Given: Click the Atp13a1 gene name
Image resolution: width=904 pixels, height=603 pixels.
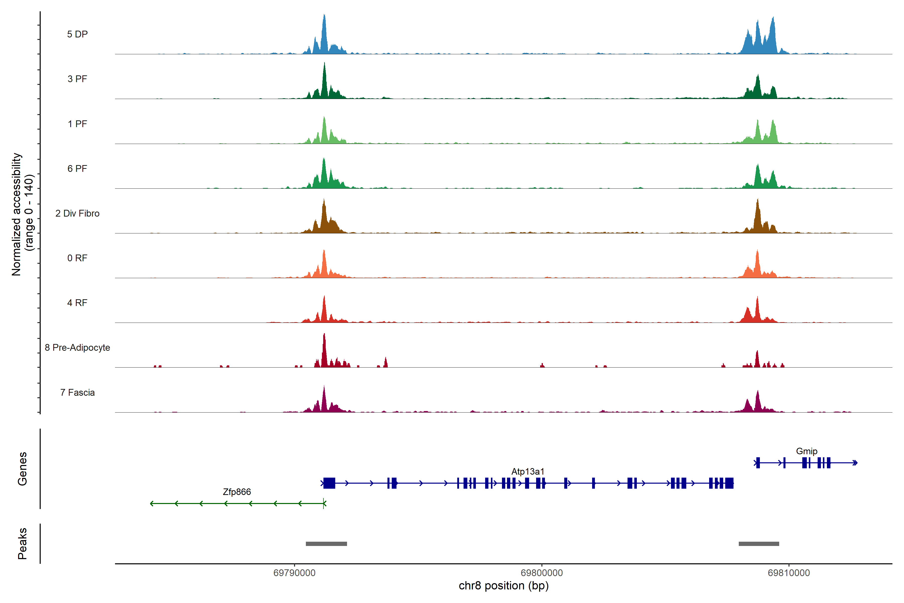Looking at the screenshot, I should (528, 472).
